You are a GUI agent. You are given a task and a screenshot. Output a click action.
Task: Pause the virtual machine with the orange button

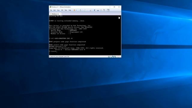[x=74, y=10]
